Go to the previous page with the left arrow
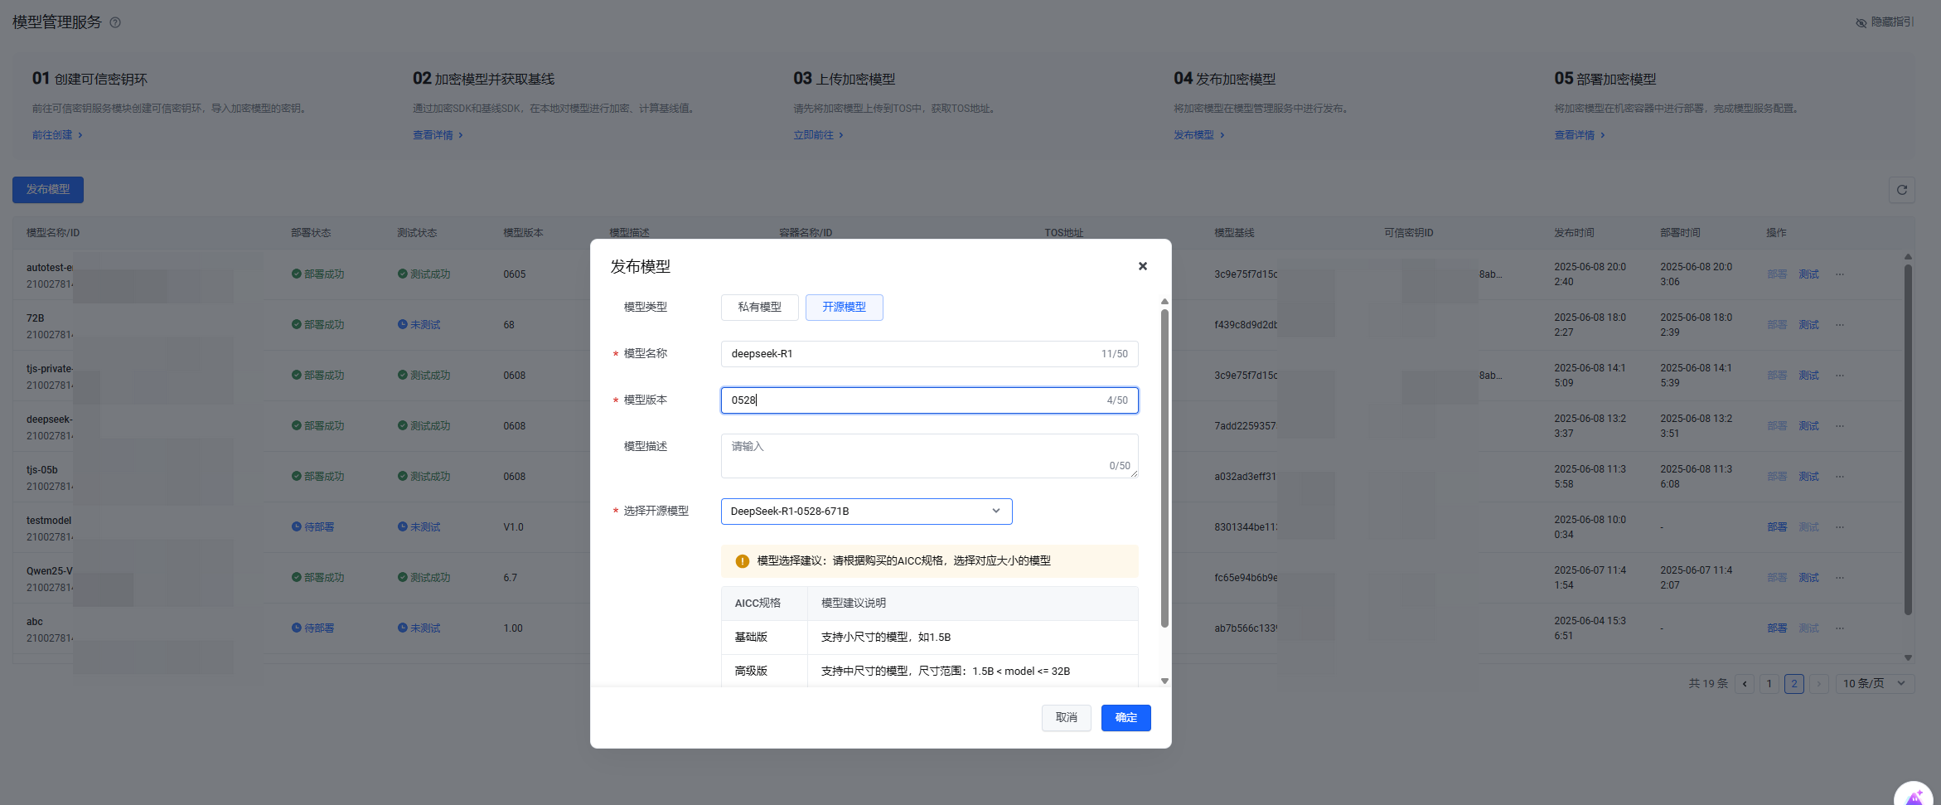This screenshot has width=1941, height=805. (x=1745, y=684)
